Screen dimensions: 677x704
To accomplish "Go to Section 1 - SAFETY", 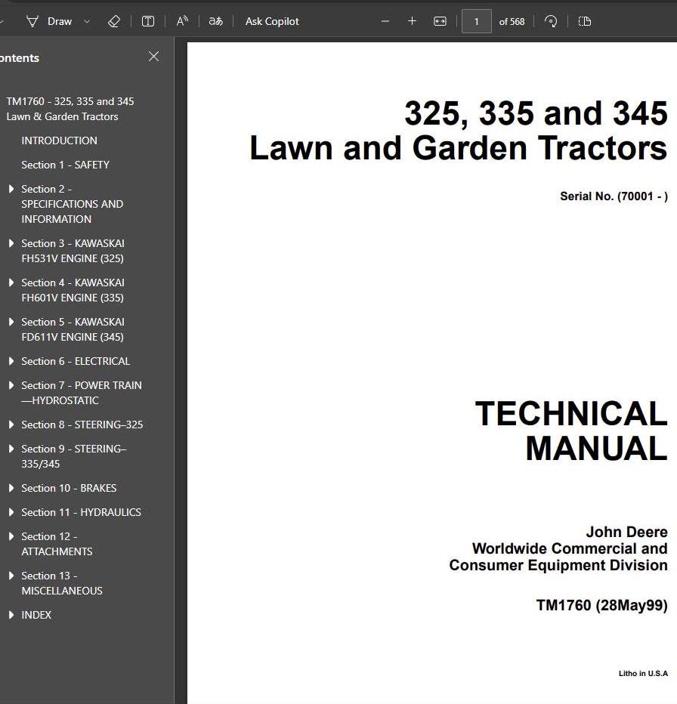I will (x=65, y=165).
